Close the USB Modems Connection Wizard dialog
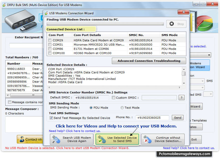Image resolution: width=220 pixels, height=158 pixels. pyautogui.click(x=184, y=12)
